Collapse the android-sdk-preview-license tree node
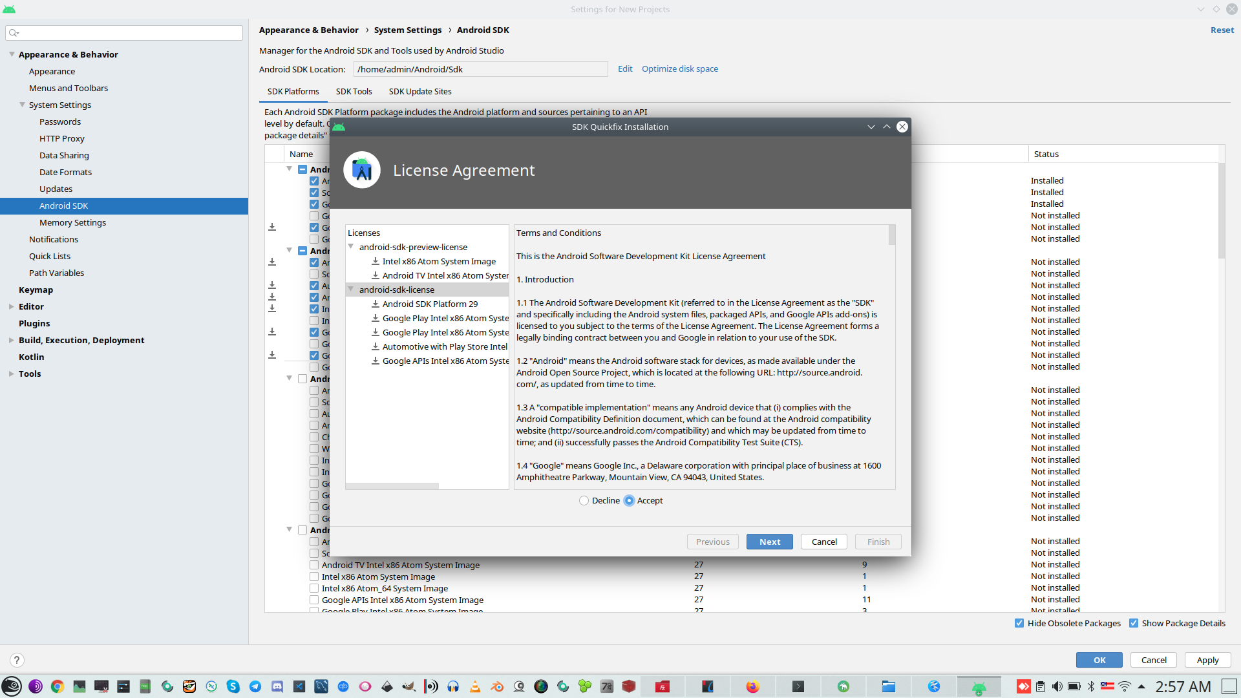1241x698 pixels. (351, 247)
